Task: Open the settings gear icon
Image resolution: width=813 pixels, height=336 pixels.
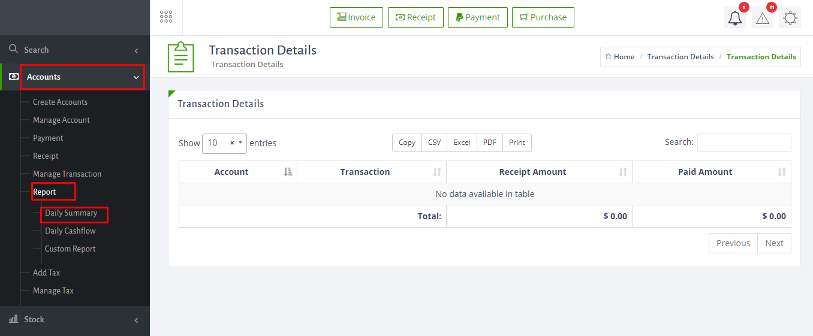Action: pyautogui.click(x=790, y=18)
